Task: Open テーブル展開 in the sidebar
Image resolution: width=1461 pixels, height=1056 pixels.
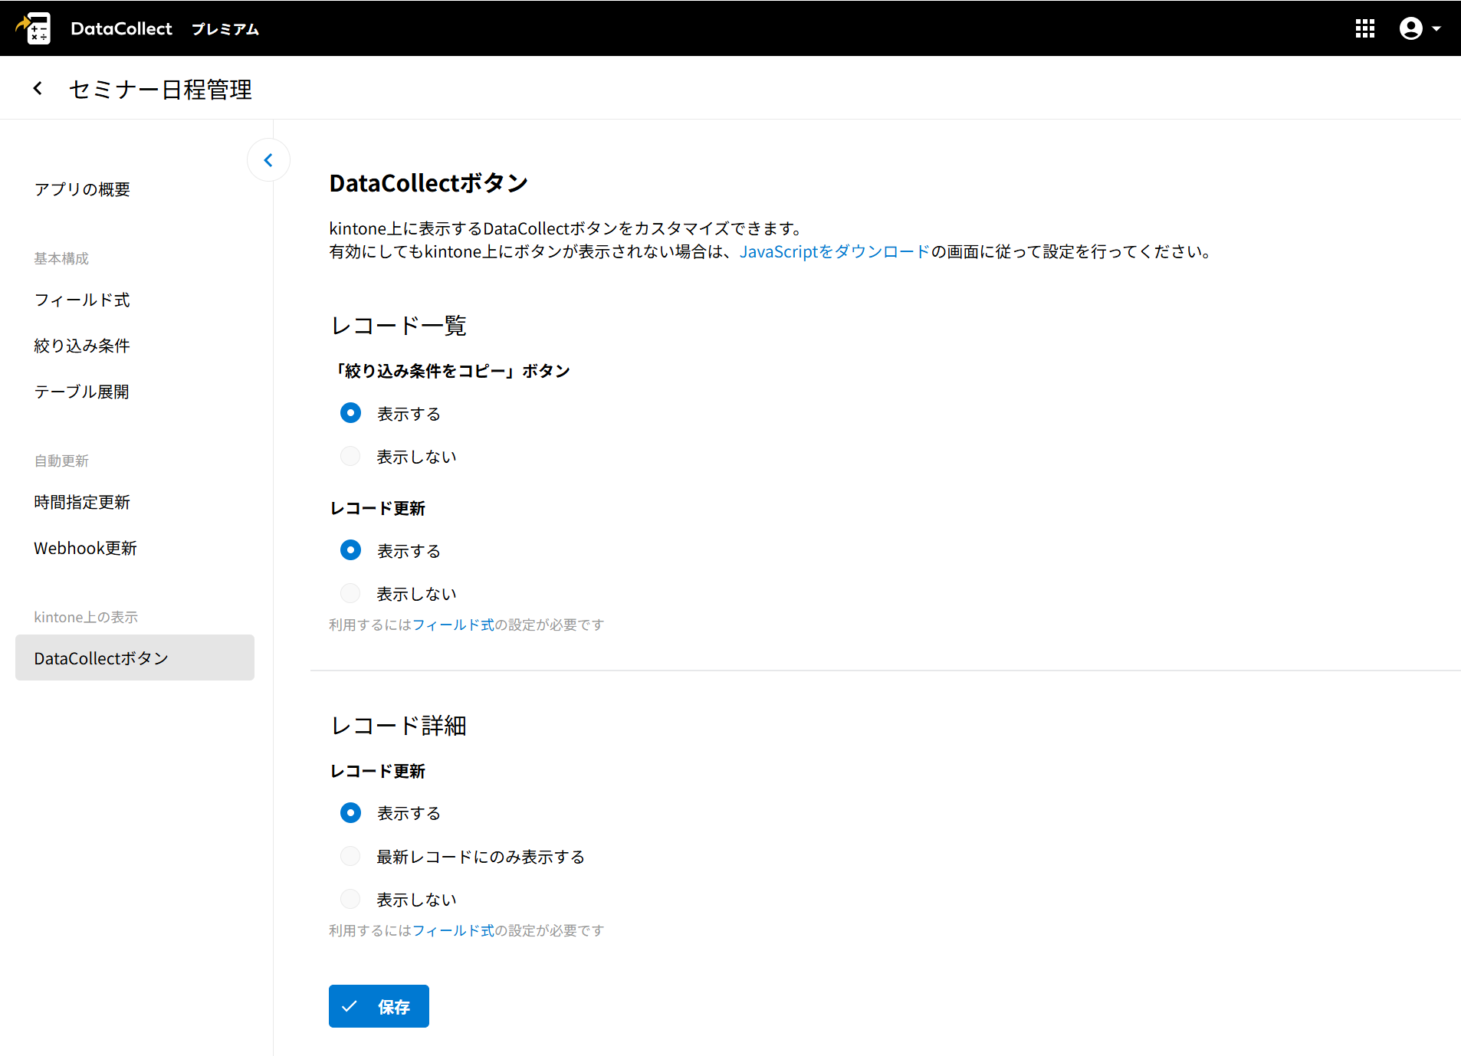Action: (x=82, y=392)
